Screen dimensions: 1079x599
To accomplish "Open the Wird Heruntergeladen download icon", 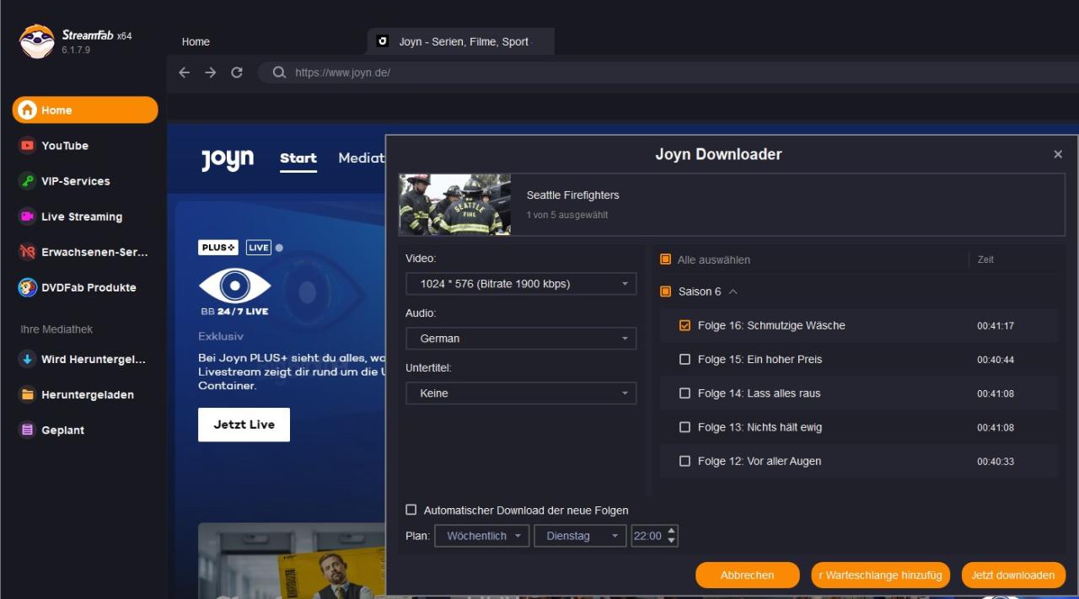I will pyautogui.click(x=28, y=360).
